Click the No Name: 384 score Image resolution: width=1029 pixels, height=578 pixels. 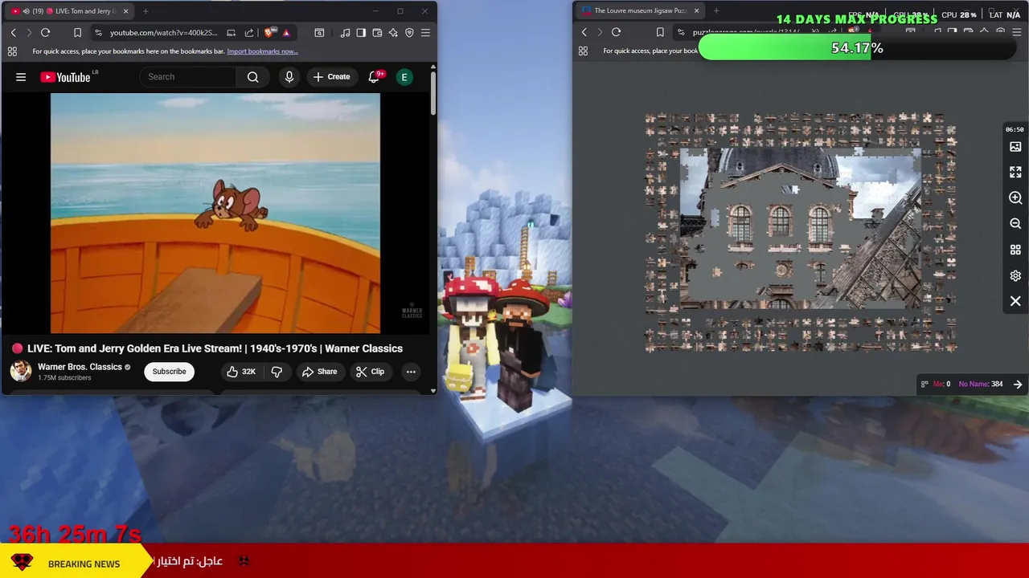click(981, 384)
